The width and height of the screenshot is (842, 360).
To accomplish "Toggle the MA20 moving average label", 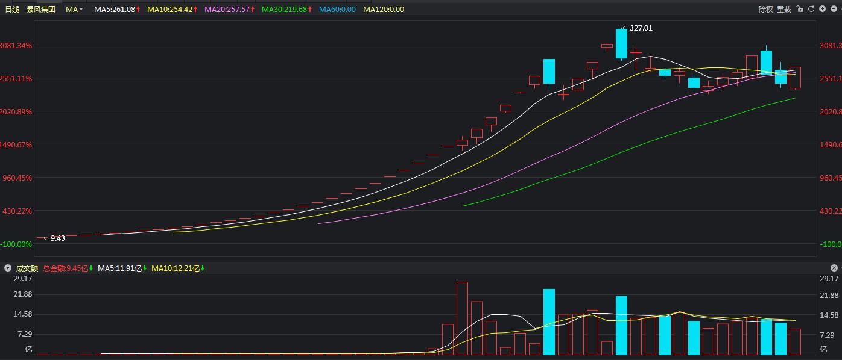I will pos(230,9).
